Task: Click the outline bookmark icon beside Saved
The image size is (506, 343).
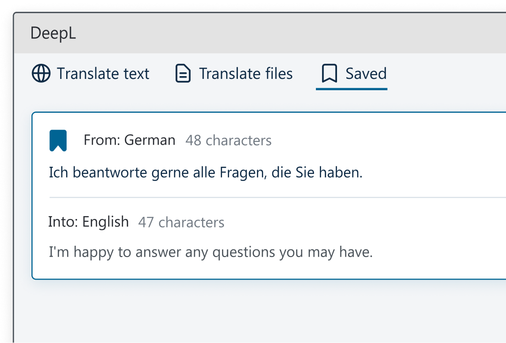Action: (x=330, y=74)
